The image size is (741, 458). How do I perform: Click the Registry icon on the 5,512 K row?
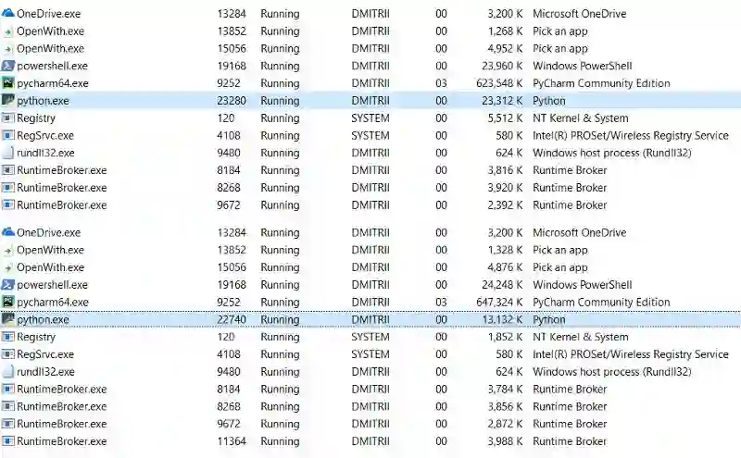point(8,118)
